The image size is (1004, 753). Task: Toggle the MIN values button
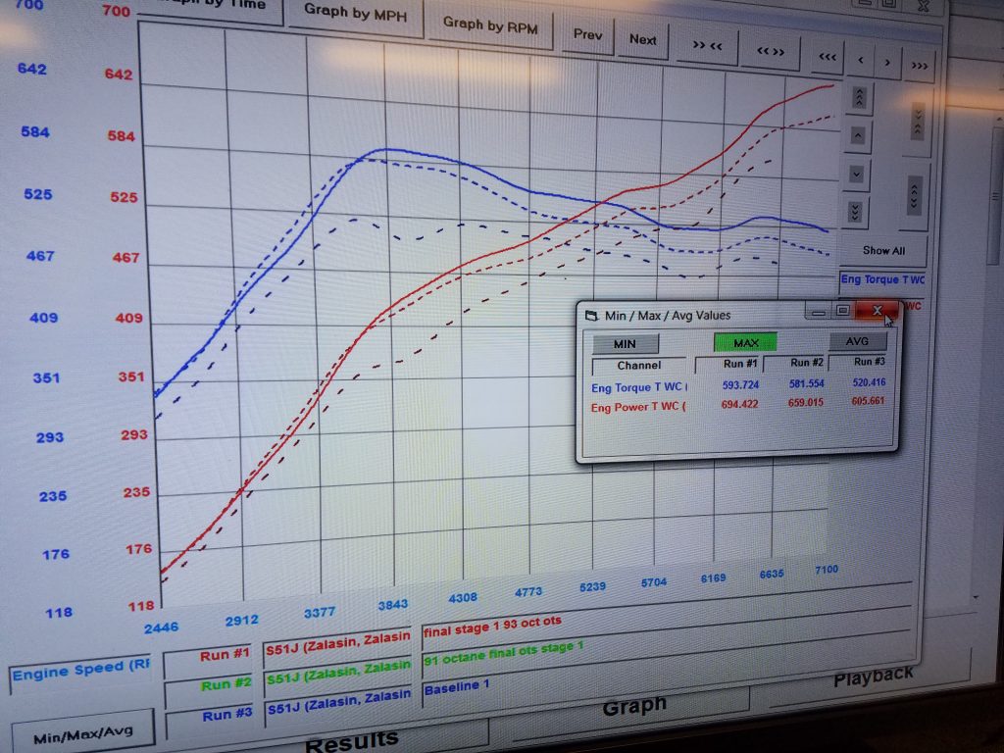[625, 344]
